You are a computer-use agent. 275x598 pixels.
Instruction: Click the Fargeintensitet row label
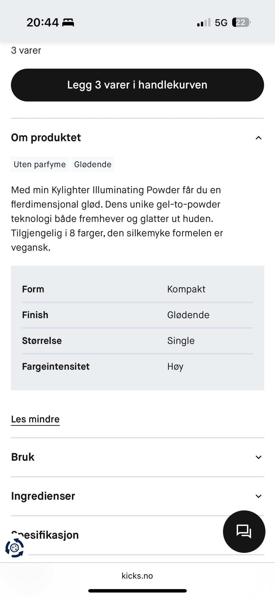click(56, 366)
